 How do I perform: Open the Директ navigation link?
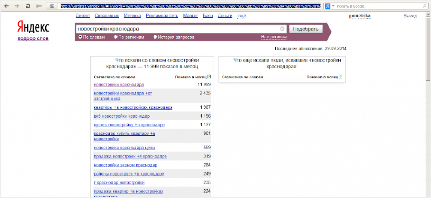83,16
